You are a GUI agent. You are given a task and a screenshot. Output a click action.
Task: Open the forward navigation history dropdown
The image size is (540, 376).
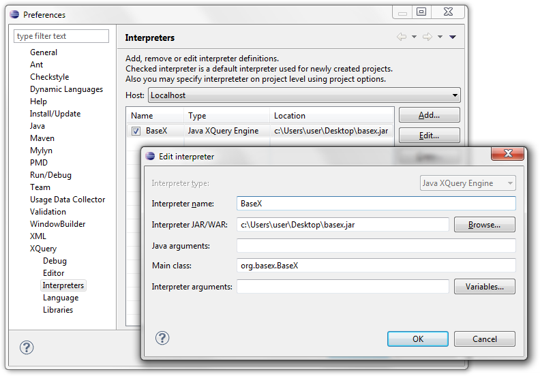tap(440, 37)
